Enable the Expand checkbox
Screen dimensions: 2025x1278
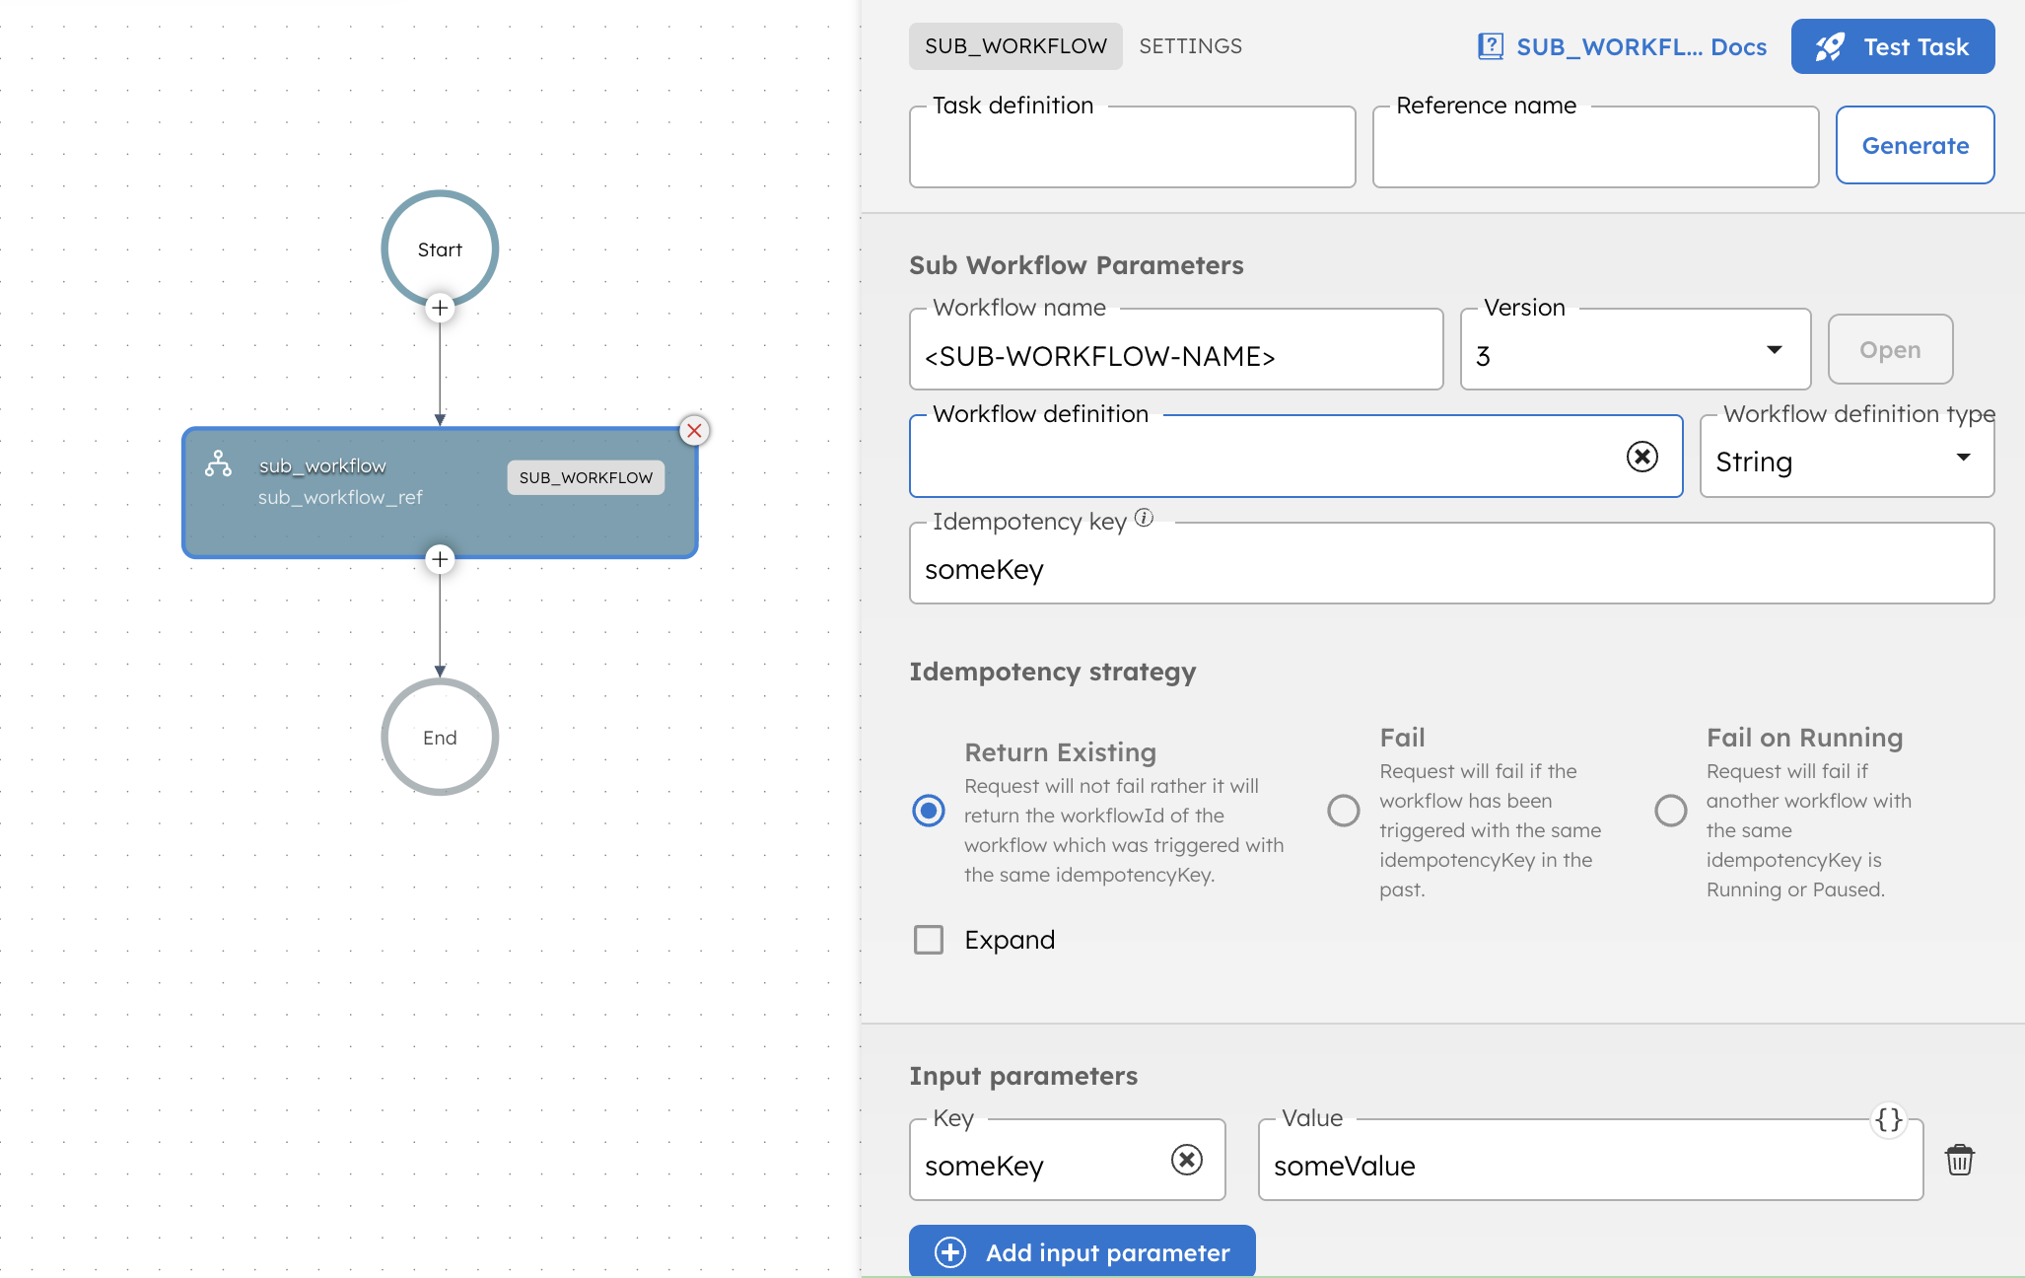tap(928, 939)
